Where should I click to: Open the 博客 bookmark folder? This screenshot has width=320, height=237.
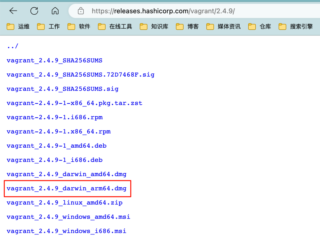coord(187,26)
